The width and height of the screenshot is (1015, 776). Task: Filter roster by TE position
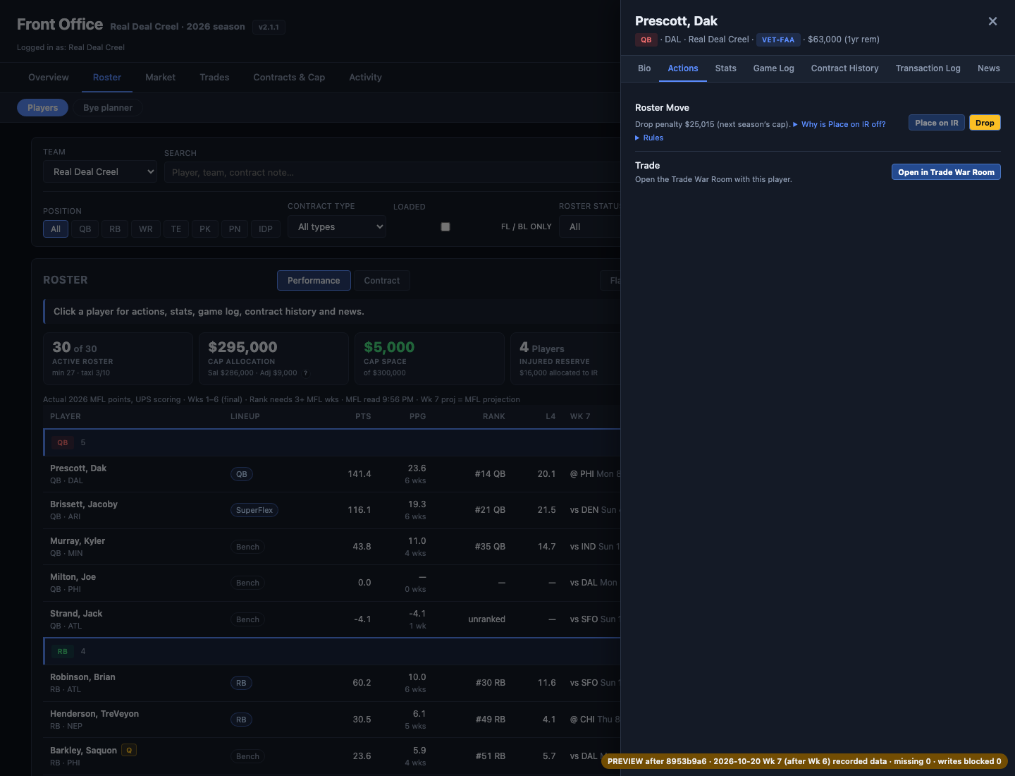pyautogui.click(x=176, y=229)
